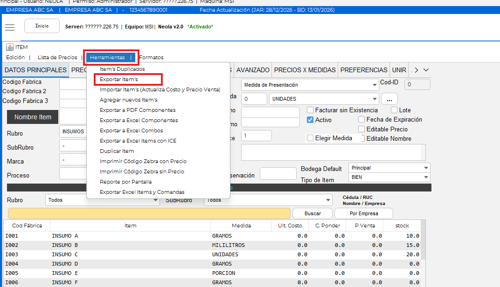
Task: Open the hamburger menu icon
Action: [x=10, y=27]
